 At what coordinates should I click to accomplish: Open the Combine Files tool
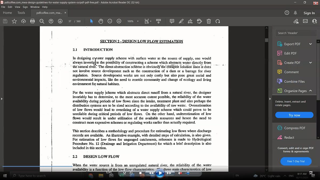pyautogui.click(x=294, y=81)
